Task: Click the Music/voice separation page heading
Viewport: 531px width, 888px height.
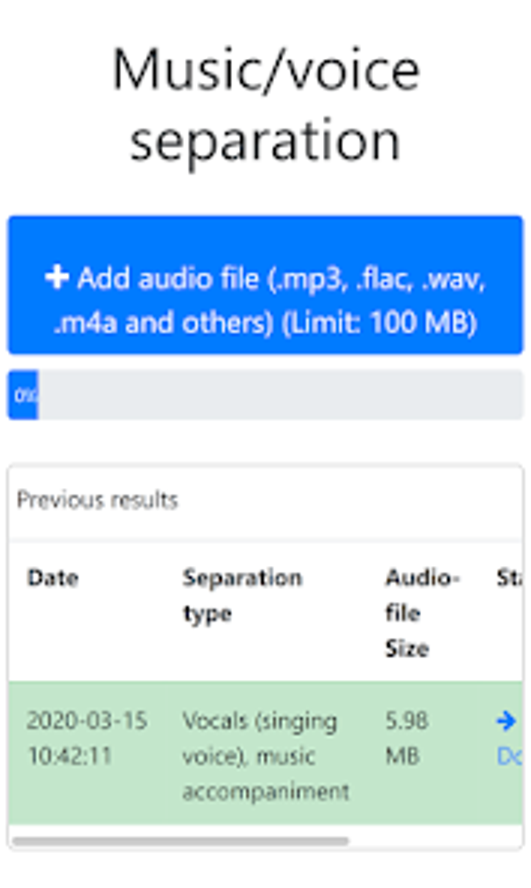Action: [265, 104]
